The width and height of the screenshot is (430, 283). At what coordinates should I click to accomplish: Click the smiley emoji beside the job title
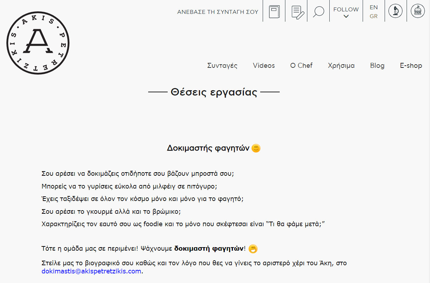click(x=256, y=148)
